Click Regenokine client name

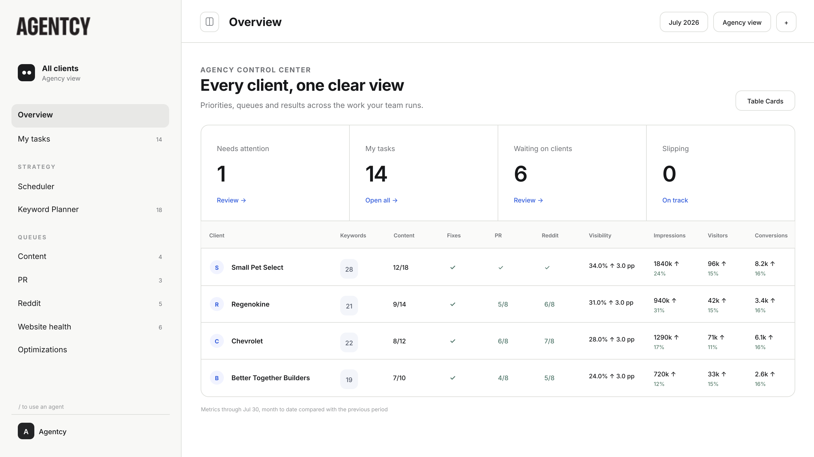point(251,304)
